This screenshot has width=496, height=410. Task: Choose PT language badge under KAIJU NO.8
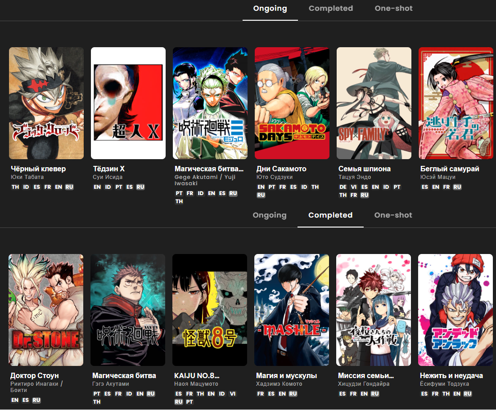189,402
